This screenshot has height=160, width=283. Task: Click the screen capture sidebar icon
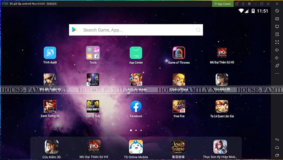click(x=277, y=27)
